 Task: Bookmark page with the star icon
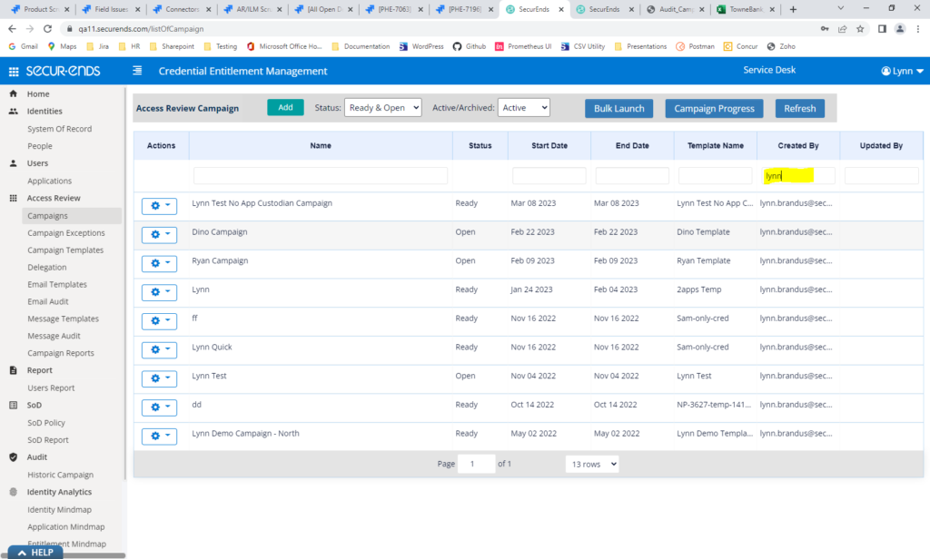point(860,28)
